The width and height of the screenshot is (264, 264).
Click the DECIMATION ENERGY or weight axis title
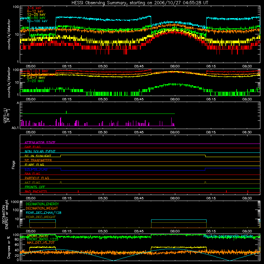pyautogui.click(x=5, y=214)
